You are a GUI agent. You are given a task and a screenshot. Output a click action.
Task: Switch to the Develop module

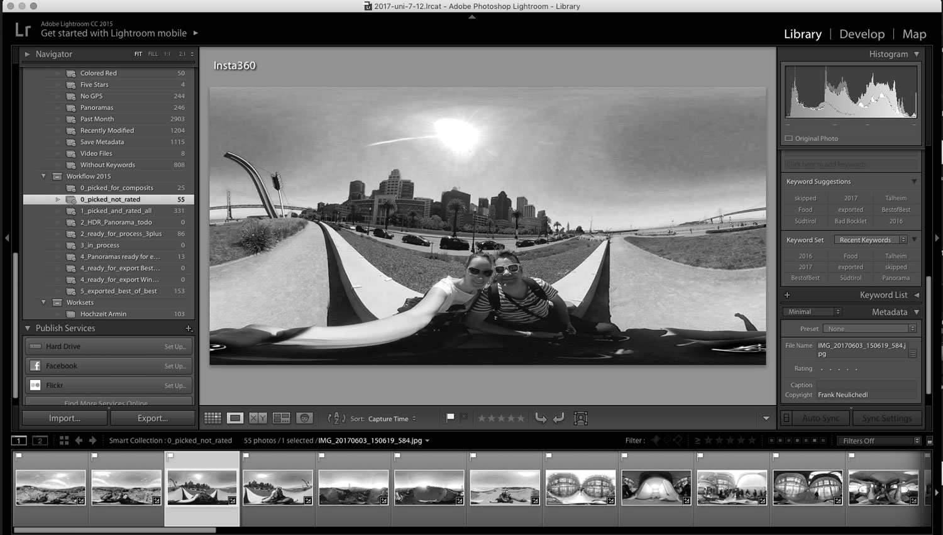coord(862,34)
